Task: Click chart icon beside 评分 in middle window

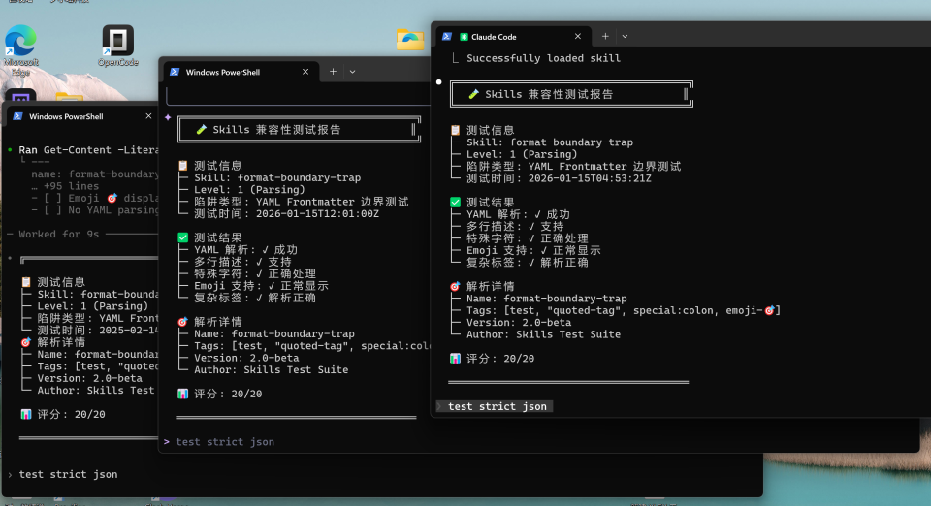Action: [183, 394]
